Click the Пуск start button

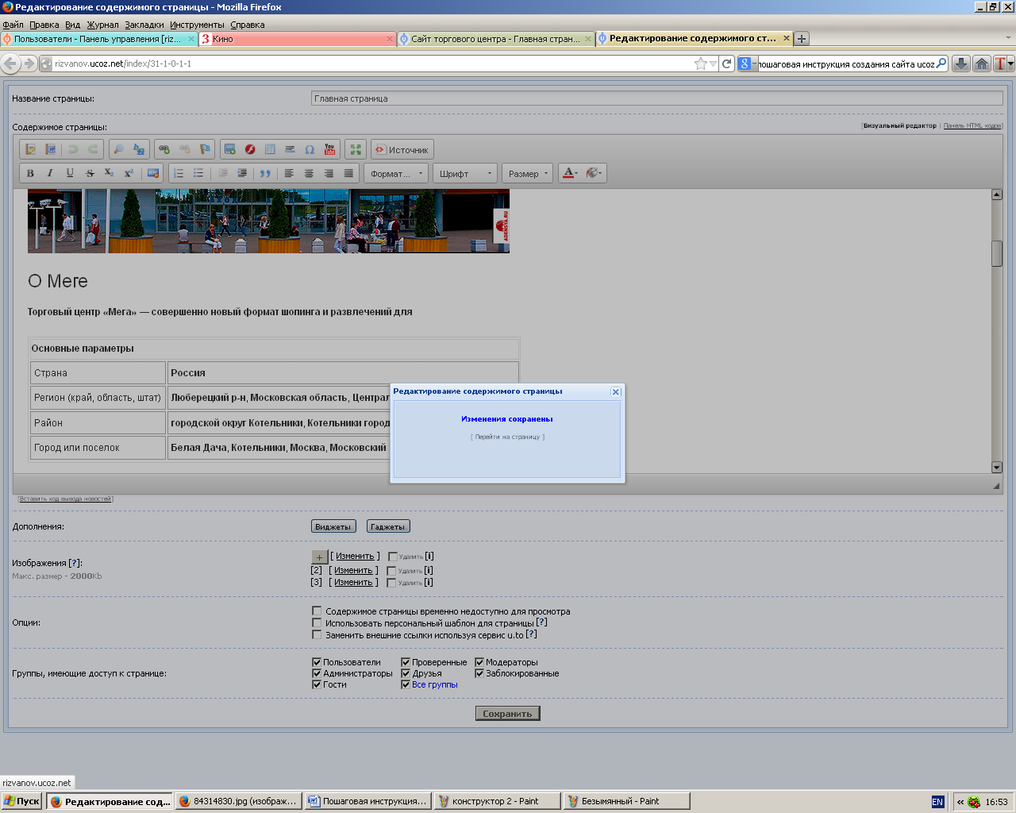tap(21, 801)
